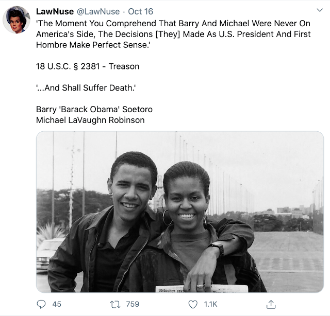Click the 1.1K likes count
Viewport: 330px width, 316px height.
coord(210,304)
